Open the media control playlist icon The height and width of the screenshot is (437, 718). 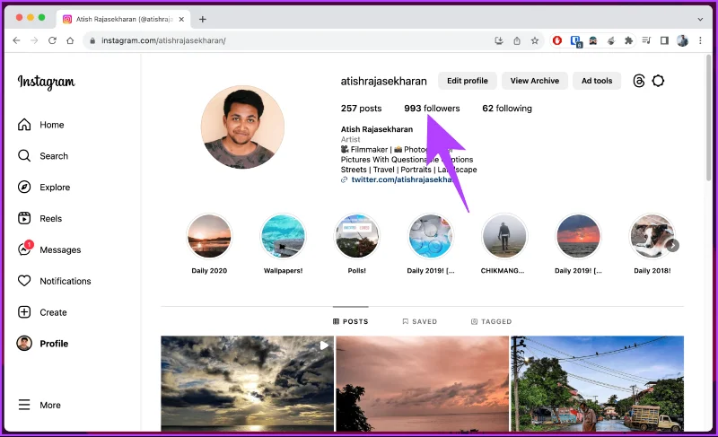coord(646,40)
